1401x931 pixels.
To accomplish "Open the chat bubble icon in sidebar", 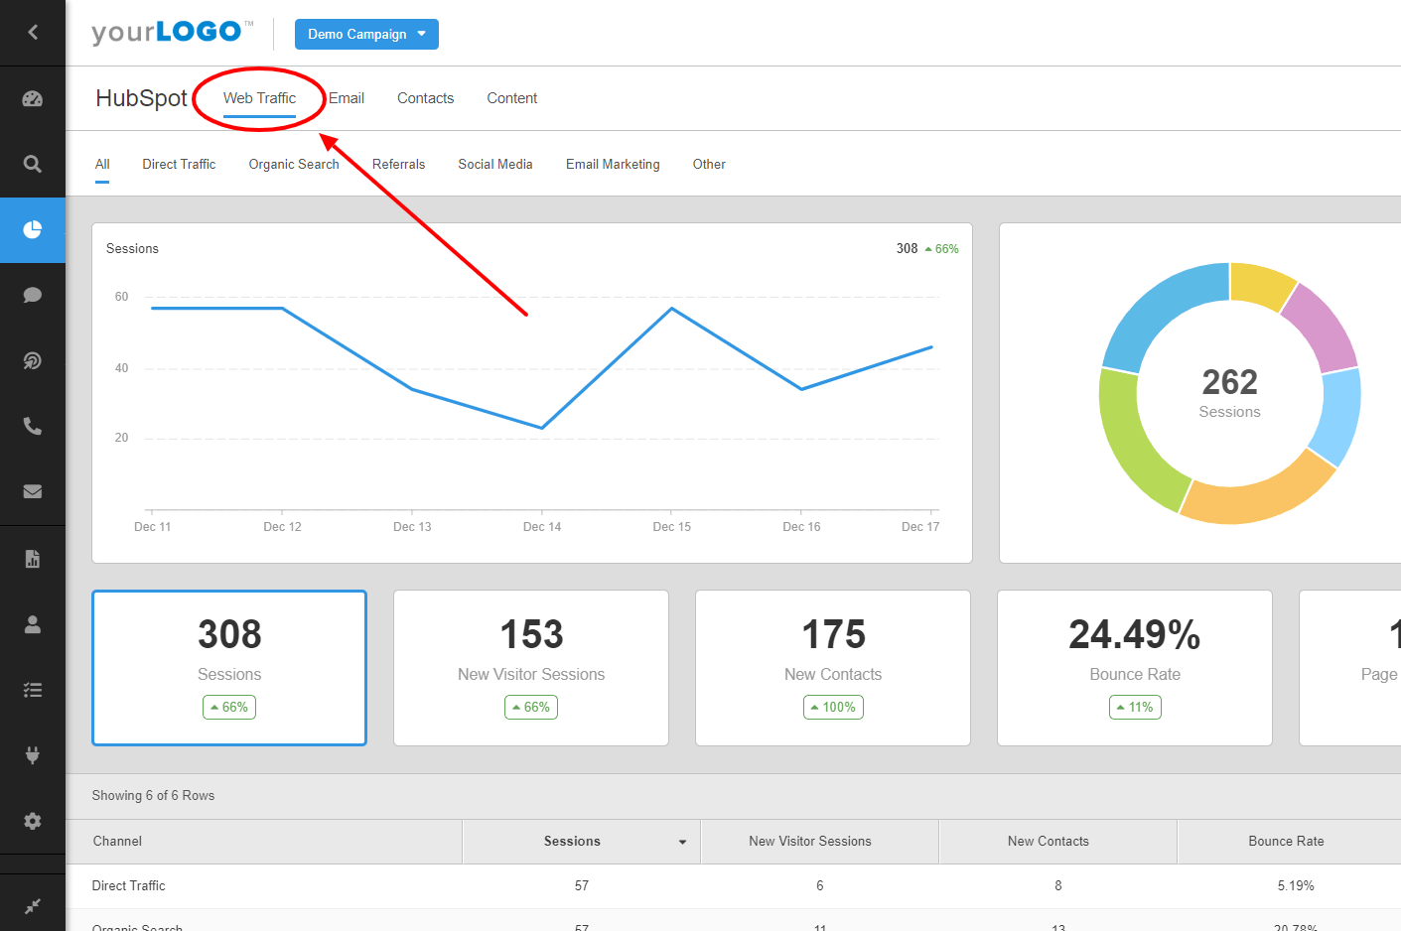I will click(33, 295).
